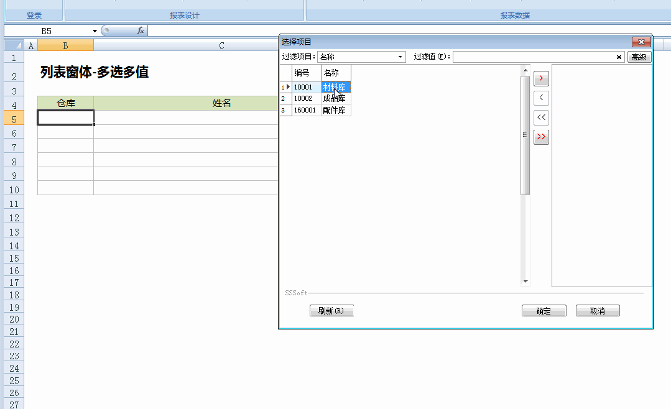
Task: Move item back with single left arrow
Action: (x=541, y=98)
